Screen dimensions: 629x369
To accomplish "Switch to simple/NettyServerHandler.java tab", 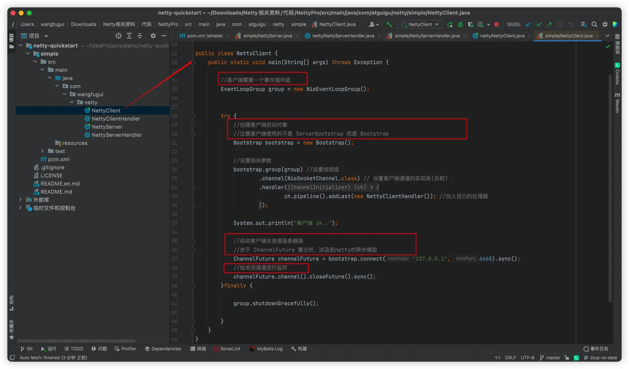I will coord(427,35).
